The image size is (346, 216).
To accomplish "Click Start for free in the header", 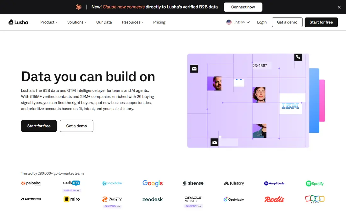I will pos(321,22).
